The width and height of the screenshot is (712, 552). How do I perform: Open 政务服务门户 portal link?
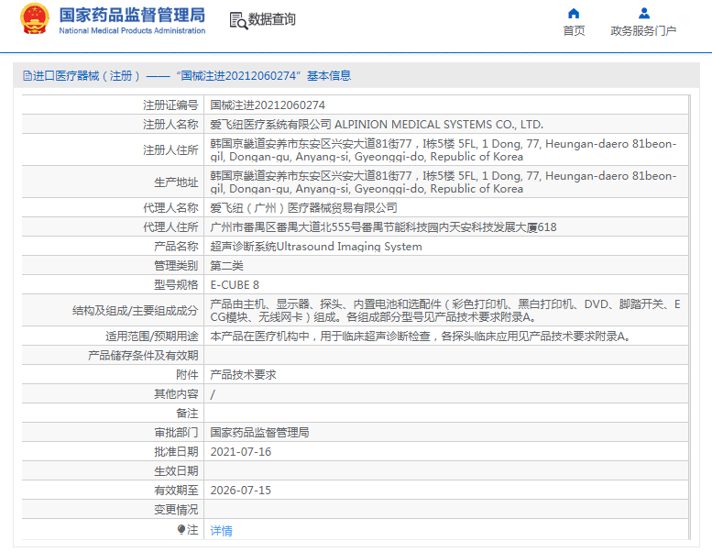(643, 30)
